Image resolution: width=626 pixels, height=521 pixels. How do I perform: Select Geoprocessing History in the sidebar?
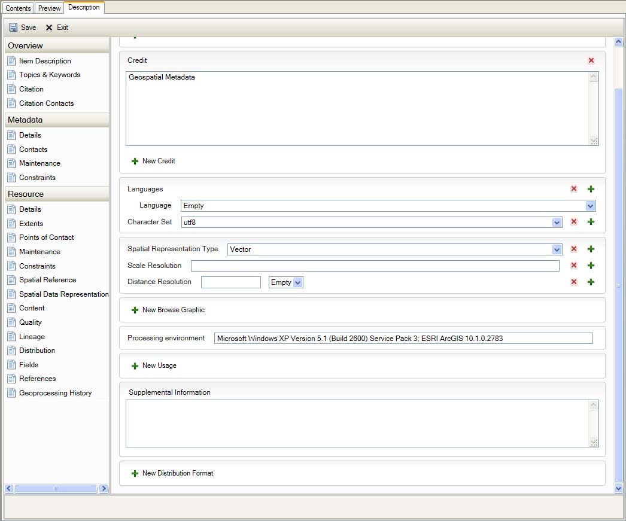[x=56, y=392]
